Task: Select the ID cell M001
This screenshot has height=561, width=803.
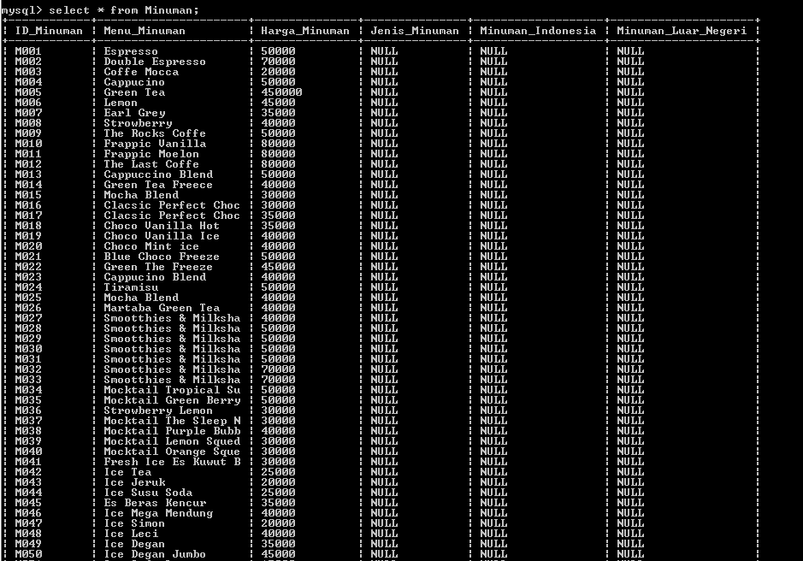Action: point(28,51)
